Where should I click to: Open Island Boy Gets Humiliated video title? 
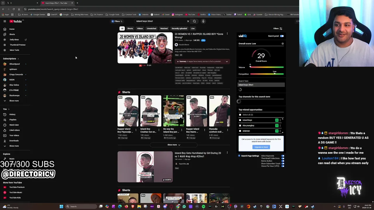(x=198, y=155)
